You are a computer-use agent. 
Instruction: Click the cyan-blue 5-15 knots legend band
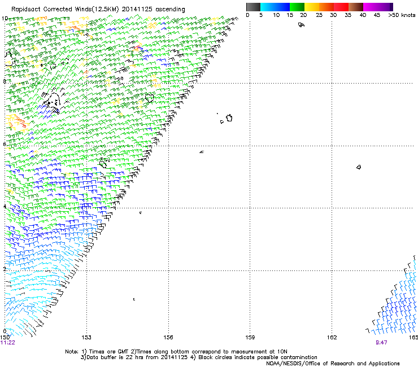coord(275,7)
